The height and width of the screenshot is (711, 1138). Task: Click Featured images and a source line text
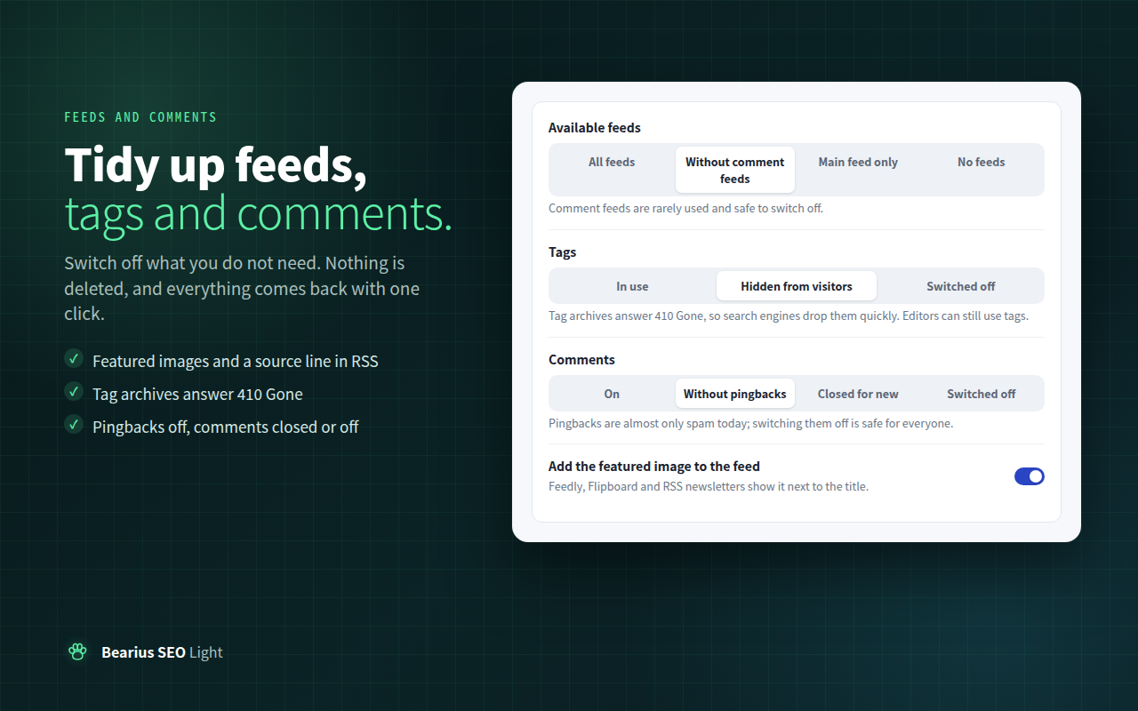[236, 361]
